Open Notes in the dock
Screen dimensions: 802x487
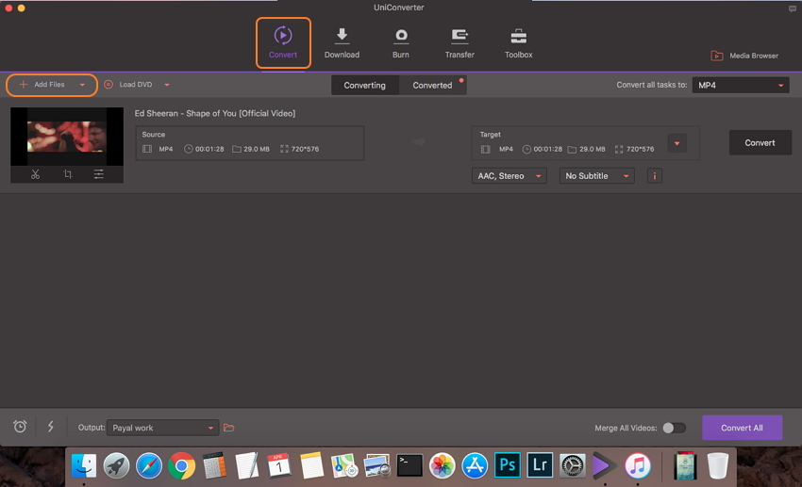[312, 465]
